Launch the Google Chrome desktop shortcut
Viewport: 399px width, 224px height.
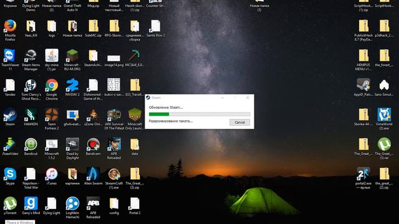point(52,85)
